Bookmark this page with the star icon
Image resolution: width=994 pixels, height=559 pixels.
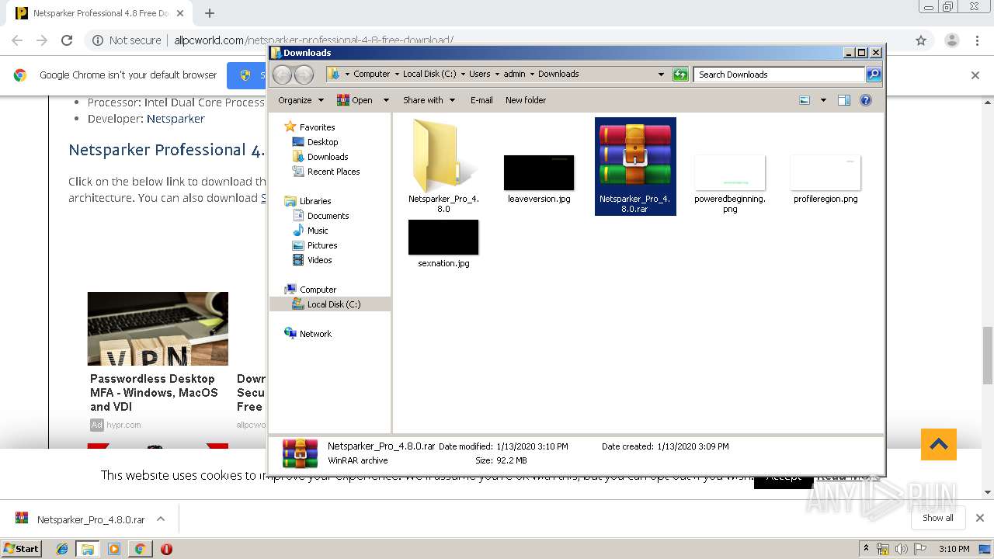pos(921,40)
